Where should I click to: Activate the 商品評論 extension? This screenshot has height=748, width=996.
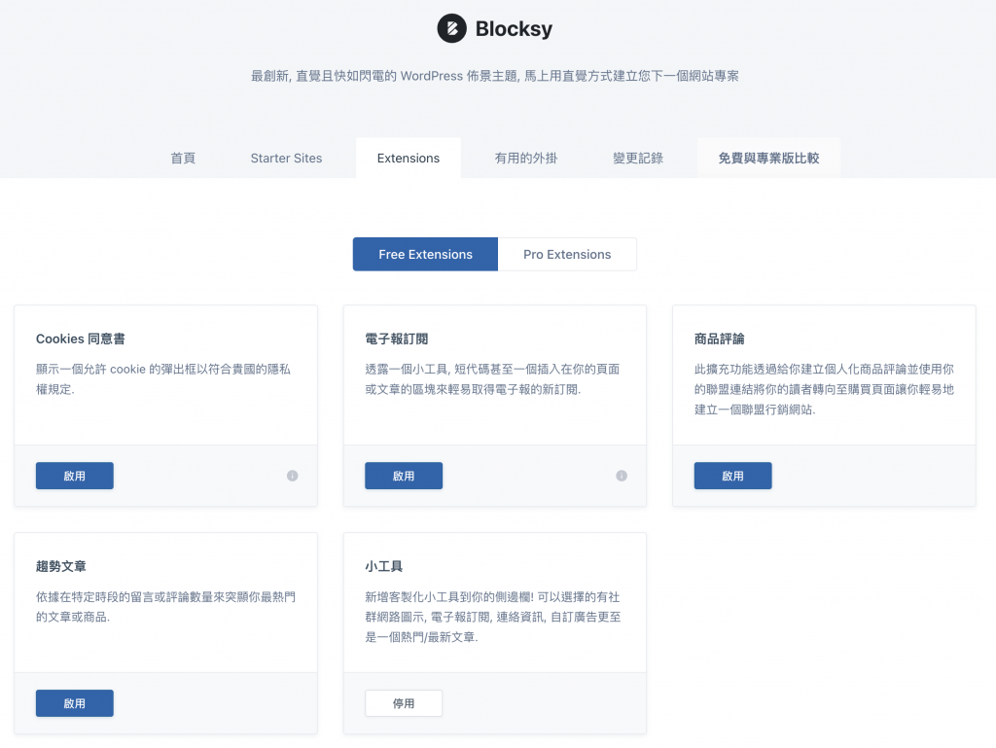[x=732, y=476]
